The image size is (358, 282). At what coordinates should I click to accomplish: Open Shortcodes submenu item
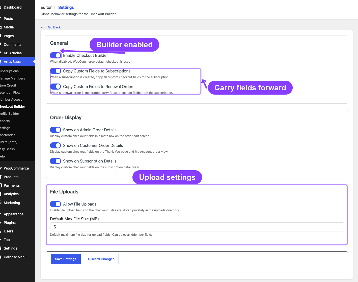[17, 135]
